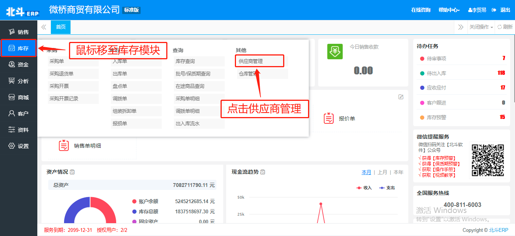Collapse sidebar with double-left chevron
515x236 pixels.
pos(44,27)
